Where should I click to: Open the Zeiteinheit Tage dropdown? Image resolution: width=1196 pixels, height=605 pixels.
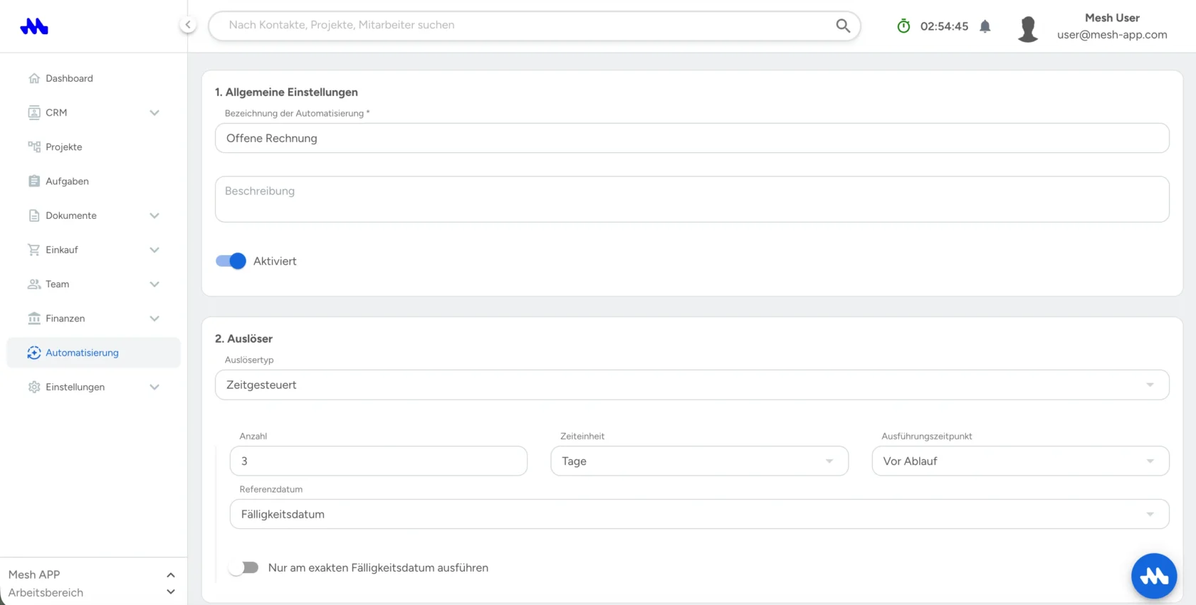(699, 461)
